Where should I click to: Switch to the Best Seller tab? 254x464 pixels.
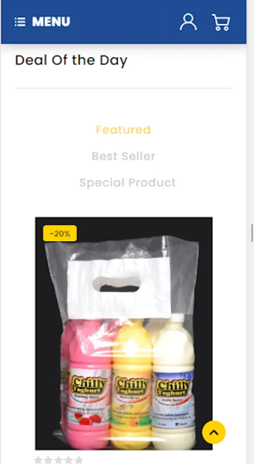pyautogui.click(x=123, y=156)
